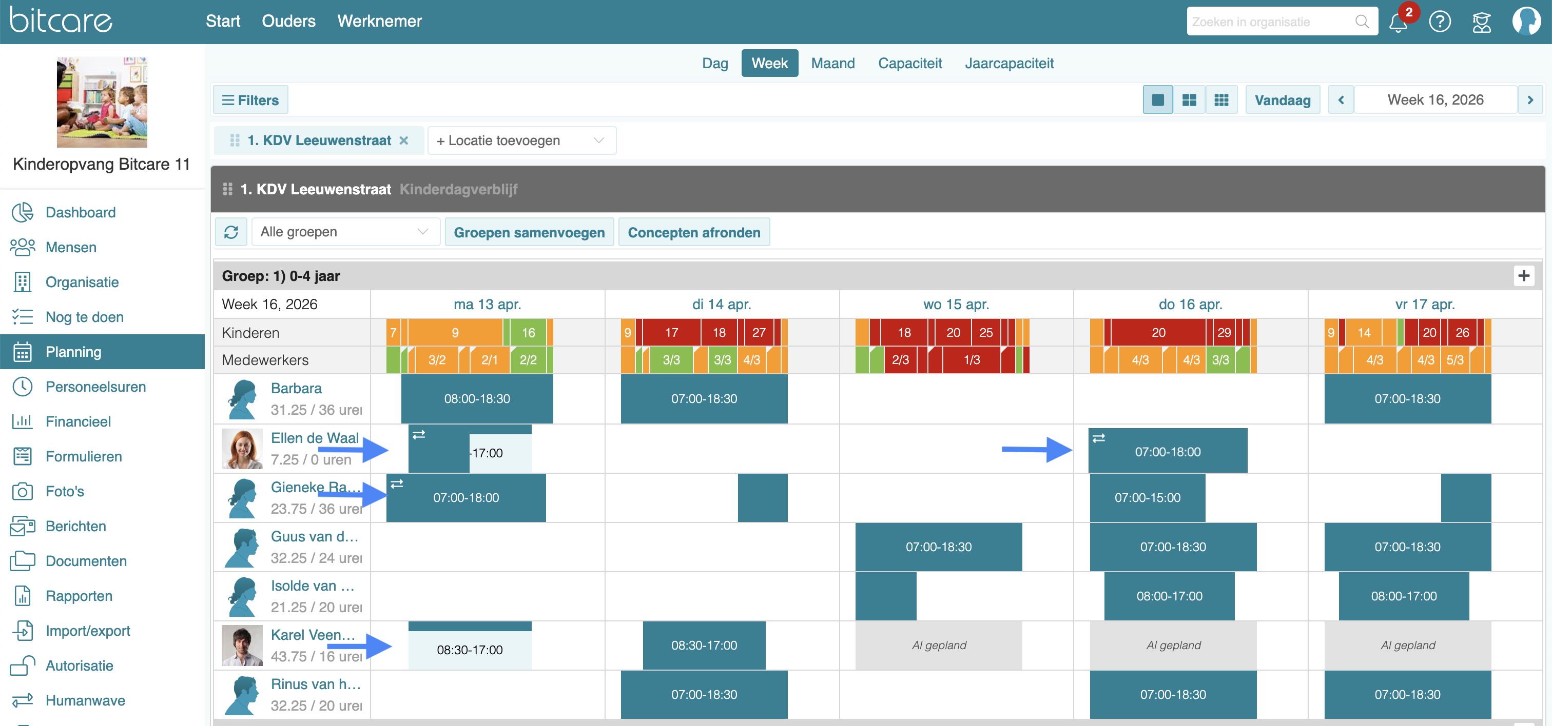Click the user profile avatar
This screenshot has height=726, width=1552.
coord(1526,22)
